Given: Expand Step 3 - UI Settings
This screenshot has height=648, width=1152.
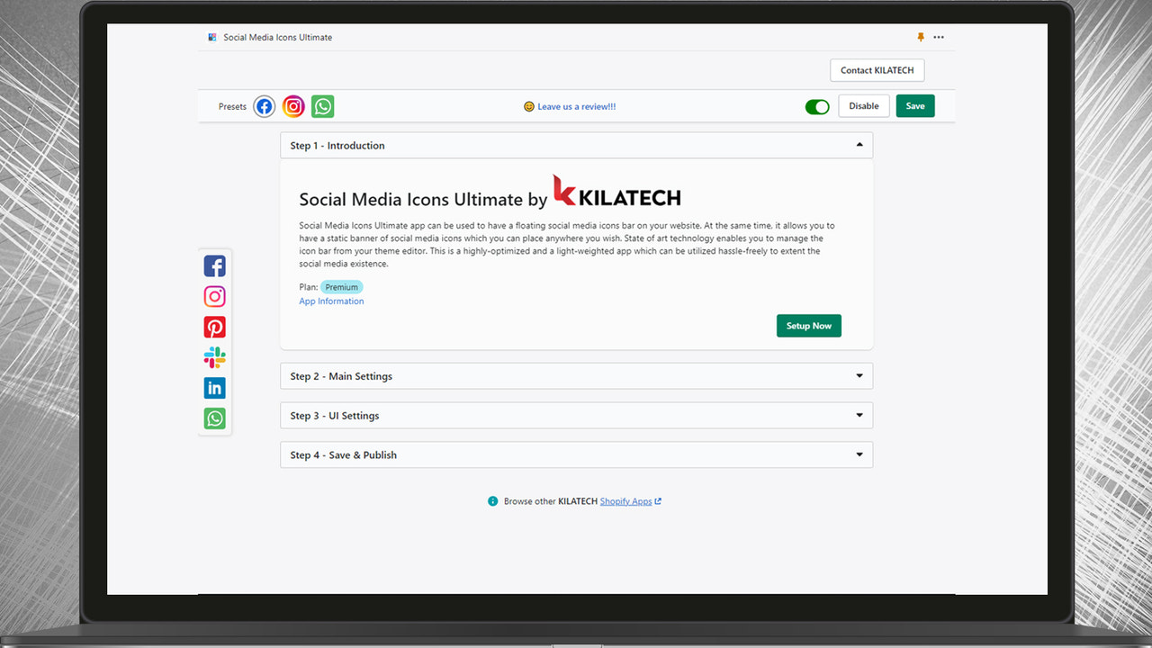Looking at the screenshot, I should [x=858, y=415].
